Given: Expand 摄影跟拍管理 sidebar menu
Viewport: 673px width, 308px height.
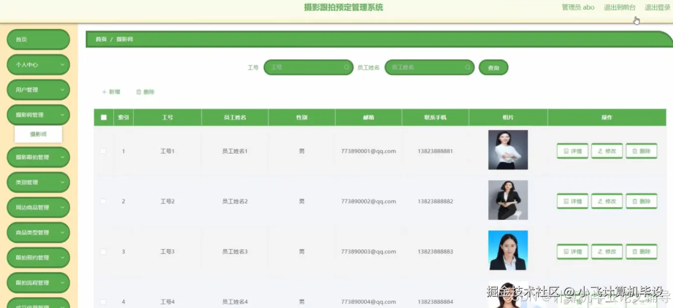Looking at the screenshot, I should coord(38,157).
